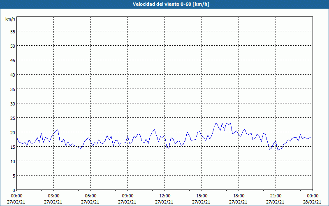Click the 06:00 x-axis time label
This screenshot has width=329, height=206.
coord(90,196)
